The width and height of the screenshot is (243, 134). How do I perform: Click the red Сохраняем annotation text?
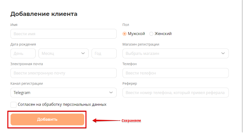point(131,120)
